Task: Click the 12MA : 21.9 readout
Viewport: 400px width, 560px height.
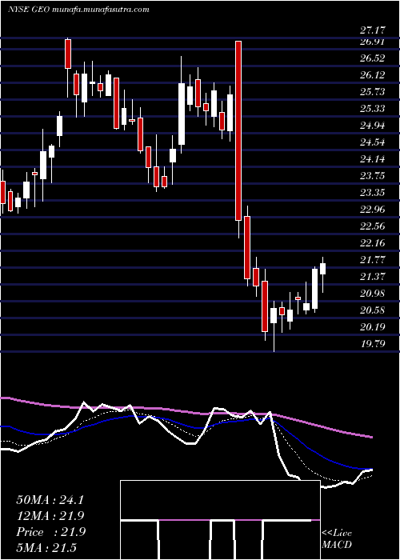Action: (x=50, y=516)
